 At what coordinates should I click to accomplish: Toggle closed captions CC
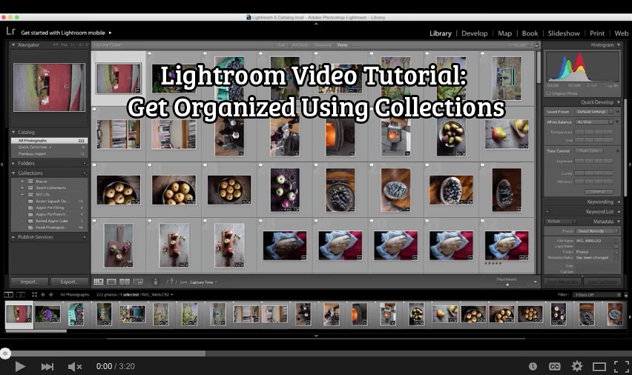click(555, 367)
